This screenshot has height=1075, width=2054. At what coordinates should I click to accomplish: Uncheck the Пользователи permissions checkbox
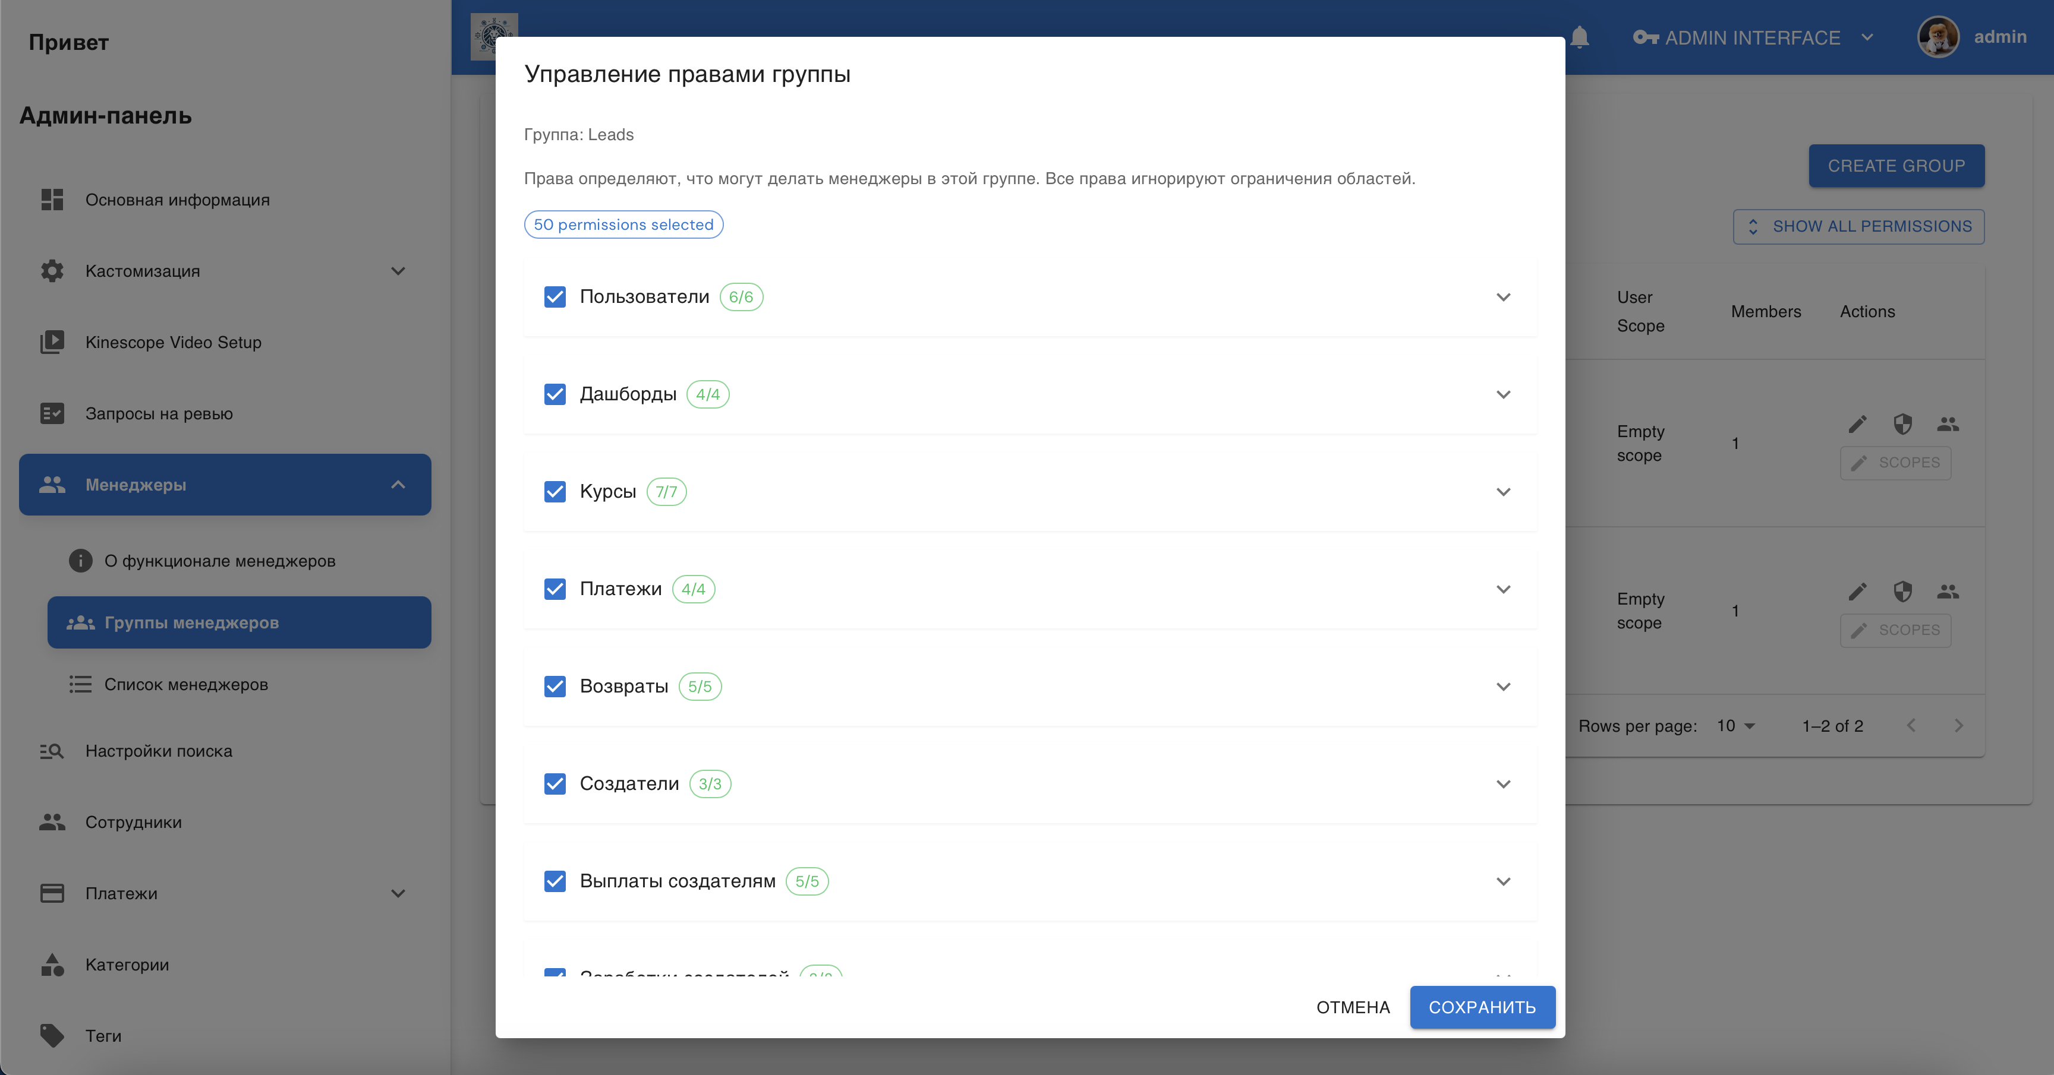click(x=555, y=297)
